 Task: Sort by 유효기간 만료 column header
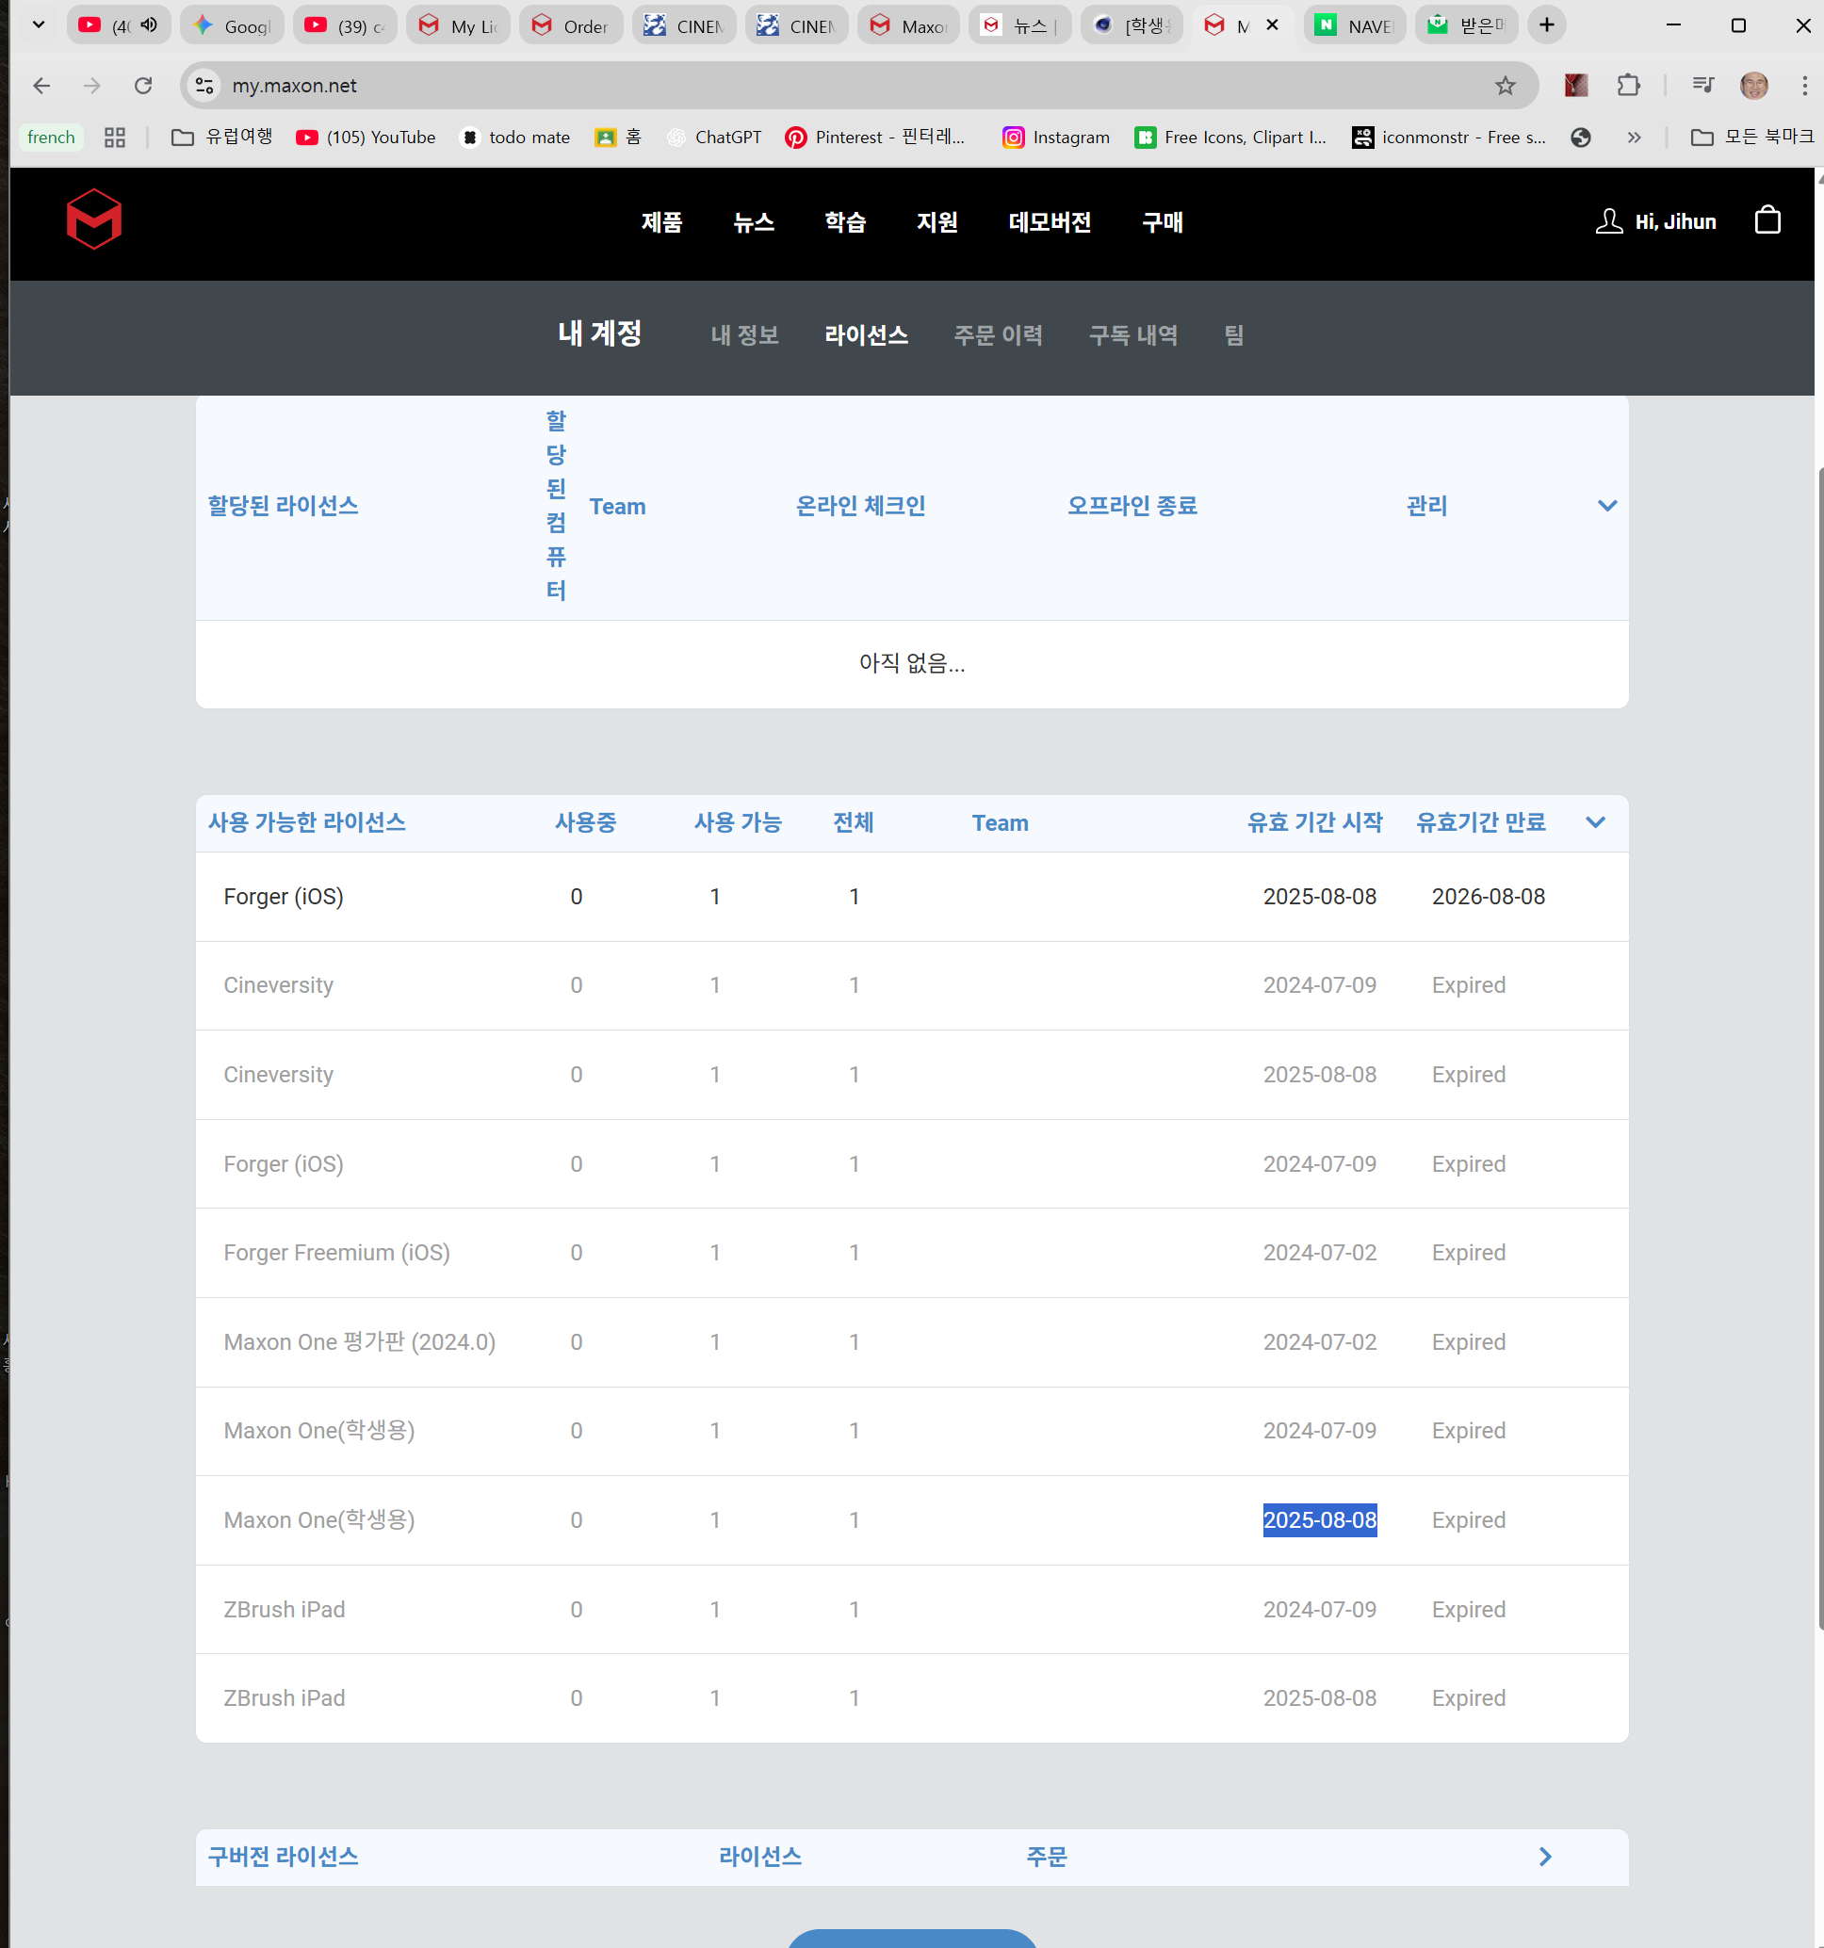pyautogui.click(x=1479, y=823)
